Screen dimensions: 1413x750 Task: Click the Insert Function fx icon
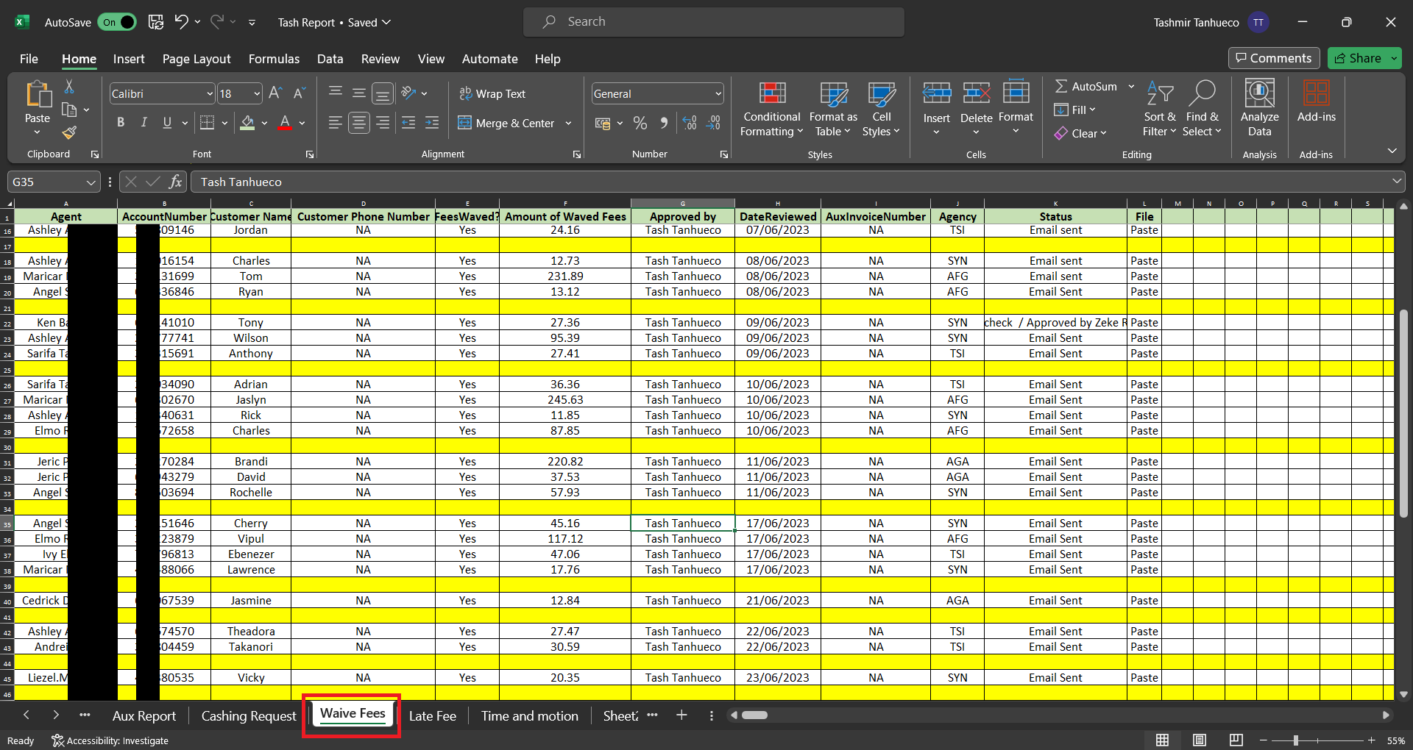175,182
